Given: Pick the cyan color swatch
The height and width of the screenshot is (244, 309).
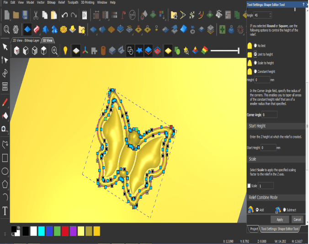Looking at the screenshot, I should tap(41, 231).
